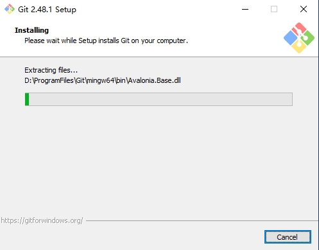Click the green diamond of the Git logo
The image size is (319, 250).
point(307,38)
